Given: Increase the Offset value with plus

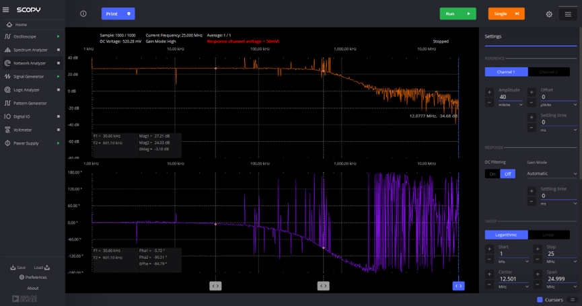Looking at the screenshot, I should pos(532,92).
